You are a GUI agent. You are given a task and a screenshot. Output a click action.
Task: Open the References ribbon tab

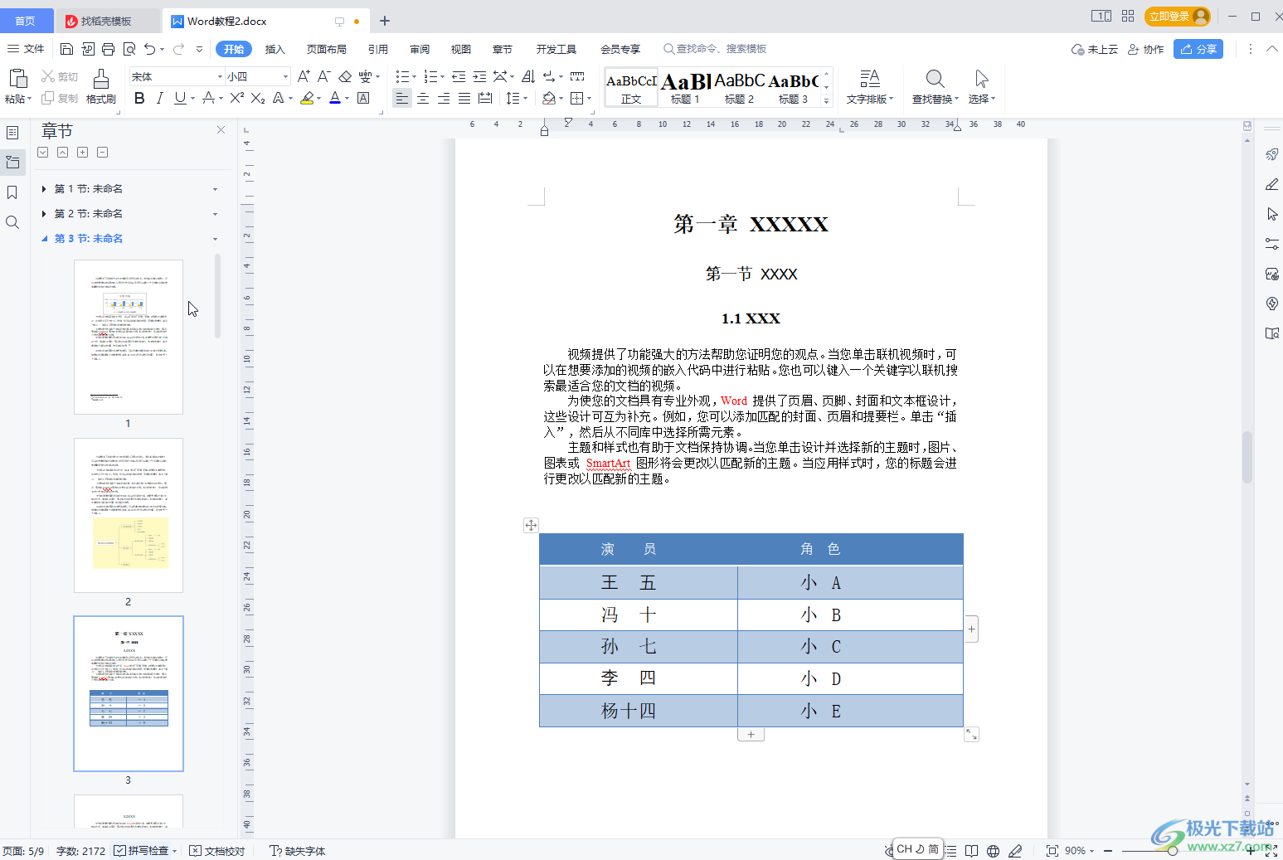378,49
